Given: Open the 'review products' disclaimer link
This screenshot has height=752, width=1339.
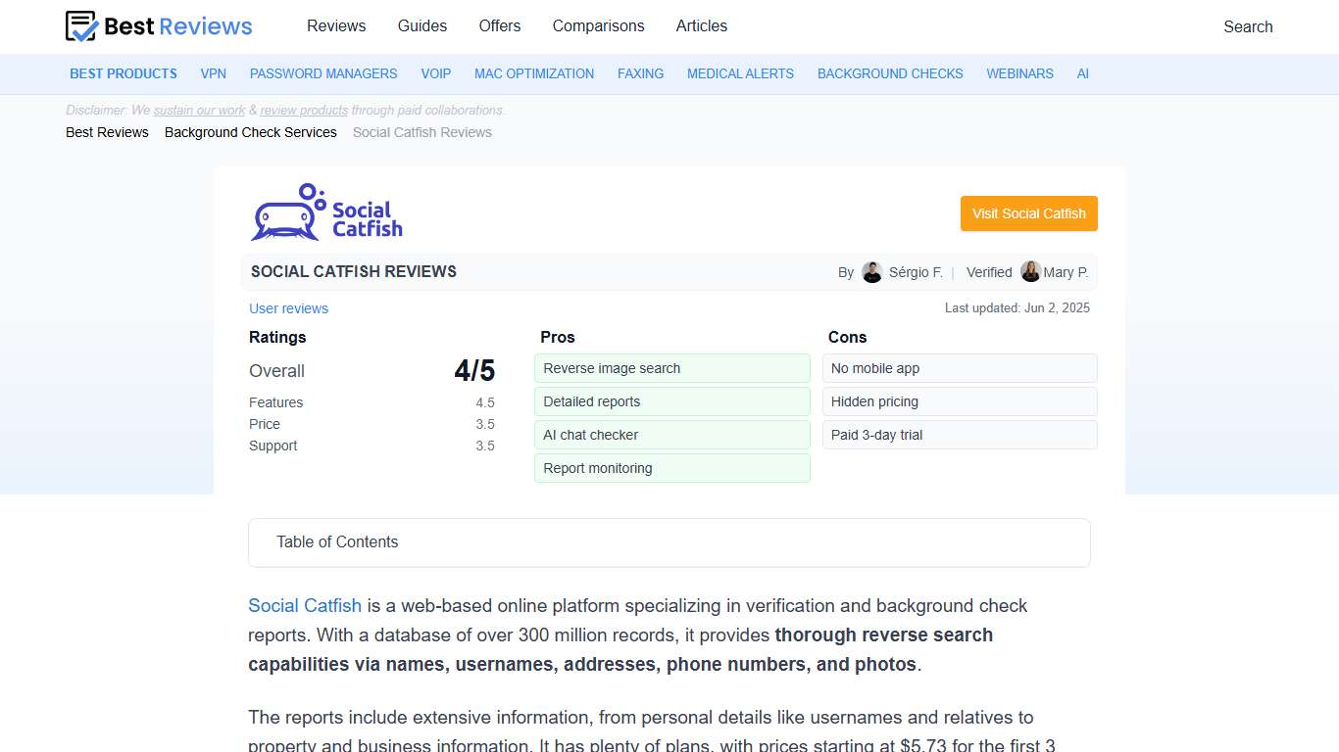Looking at the screenshot, I should tap(304, 110).
